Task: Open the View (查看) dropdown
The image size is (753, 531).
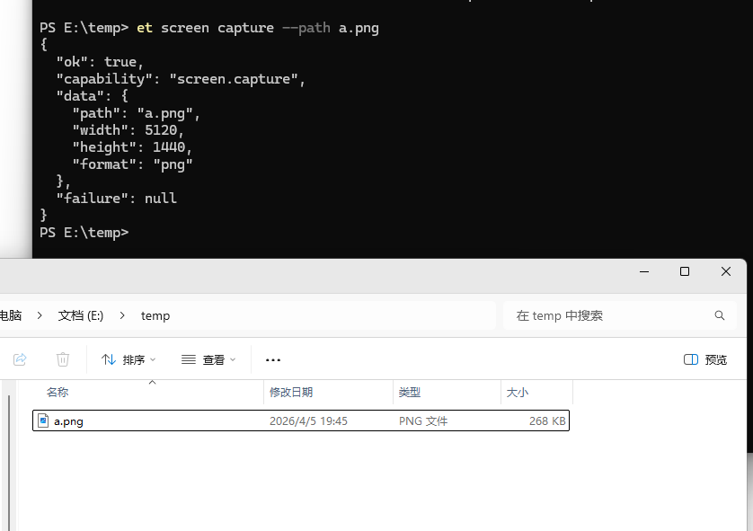Action: (x=208, y=359)
